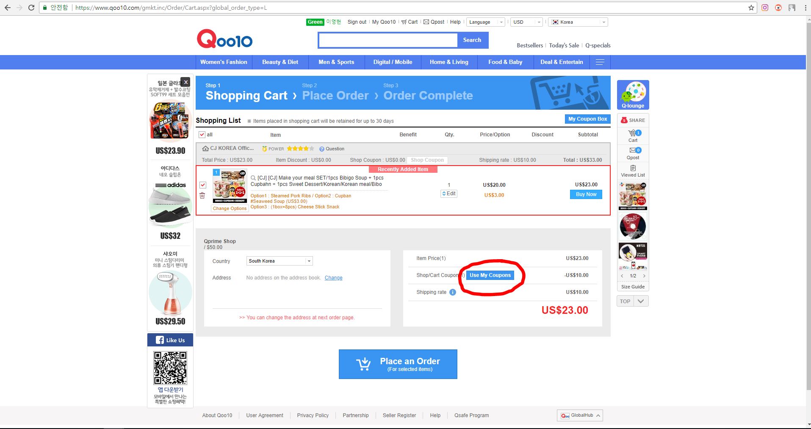This screenshot has width=811, height=429.
Task: Open the Chrome three-dot menu
Action: [805, 8]
